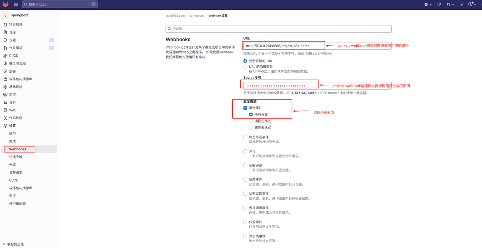
Task: Click the GitLab fox logo
Action: pos(6,5)
